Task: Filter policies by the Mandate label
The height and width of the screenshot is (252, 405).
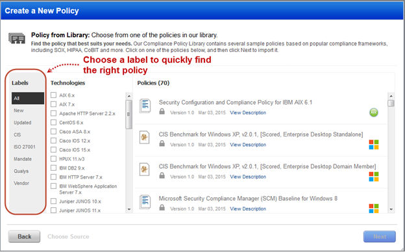Action: (x=23, y=159)
